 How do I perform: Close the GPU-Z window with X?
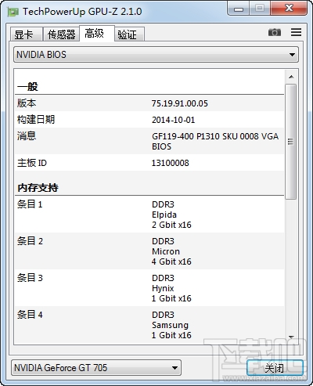289,9
